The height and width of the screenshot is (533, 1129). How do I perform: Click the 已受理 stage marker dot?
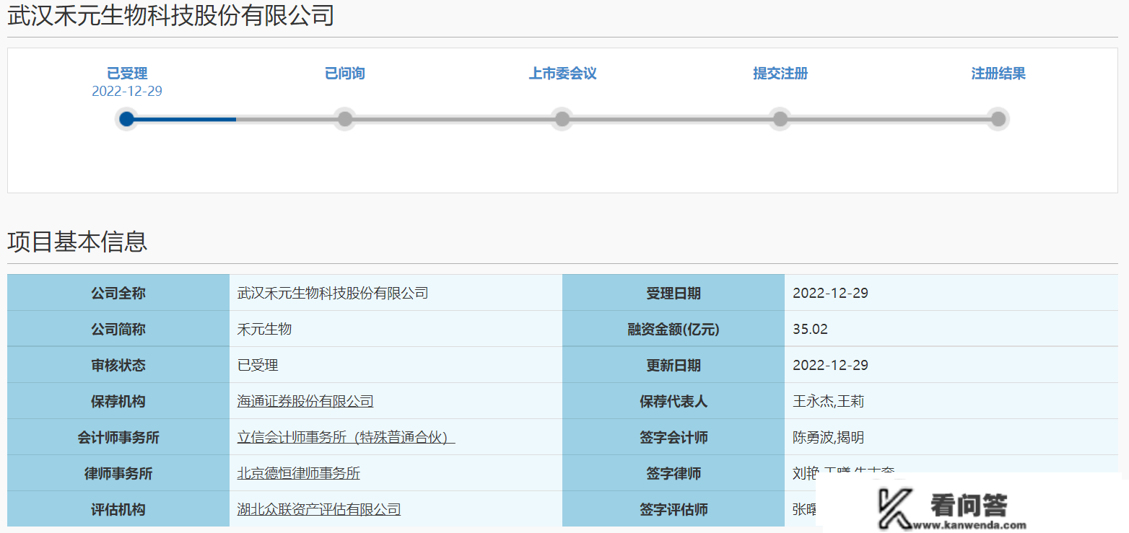coord(127,119)
